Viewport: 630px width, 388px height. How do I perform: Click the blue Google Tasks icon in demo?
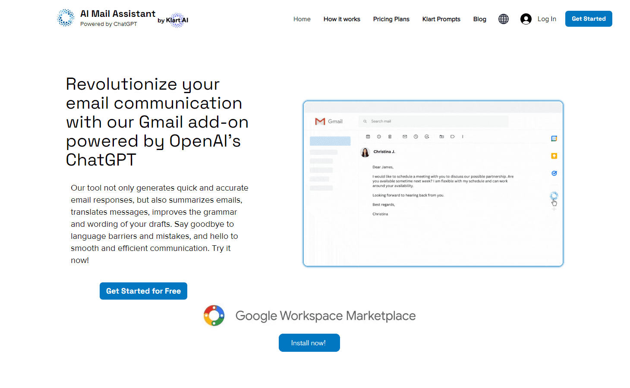pos(554,173)
